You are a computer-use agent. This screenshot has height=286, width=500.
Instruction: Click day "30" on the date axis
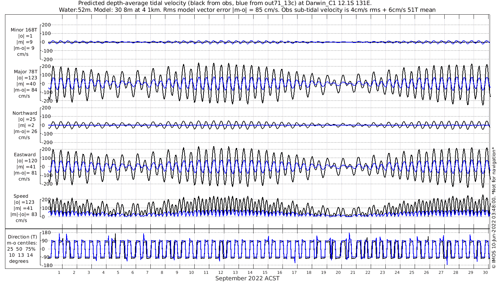click(x=485, y=272)
